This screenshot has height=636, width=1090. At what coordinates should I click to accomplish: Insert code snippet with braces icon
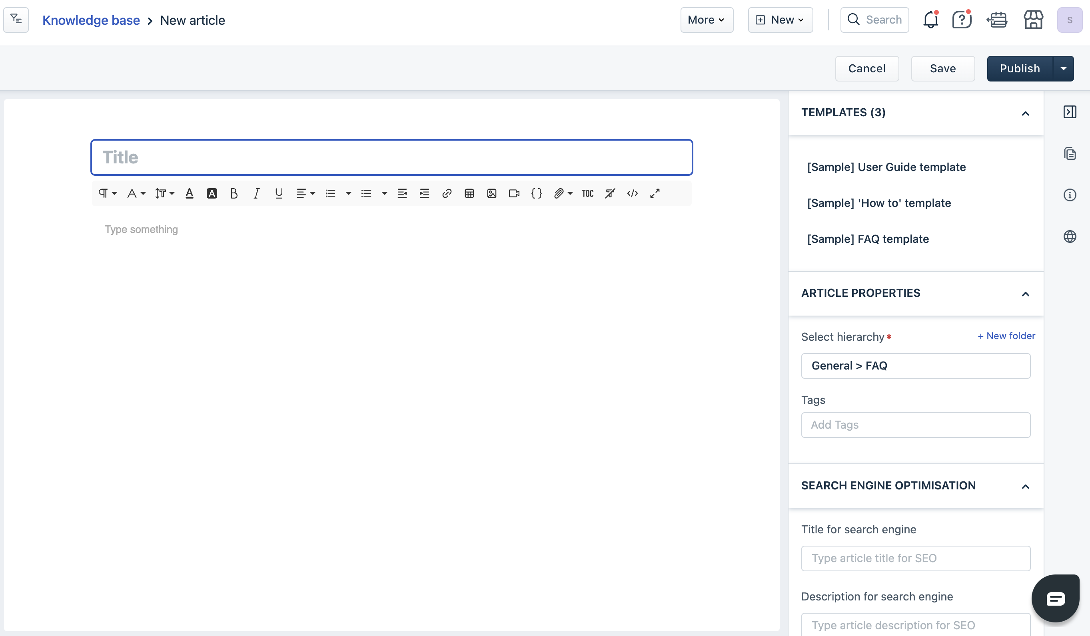click(536, 193)
